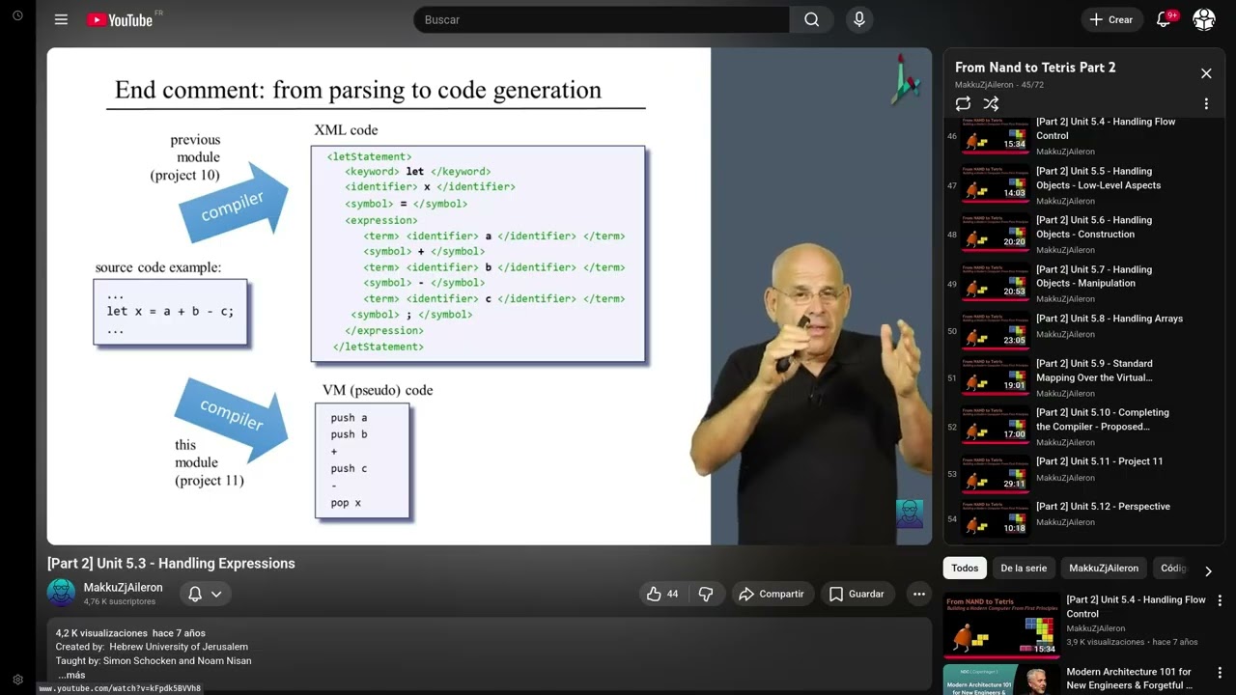Screen dimensions: 1236x695
Task: Open notification bell dropdown for channel
Action: [x=205, y=594]
